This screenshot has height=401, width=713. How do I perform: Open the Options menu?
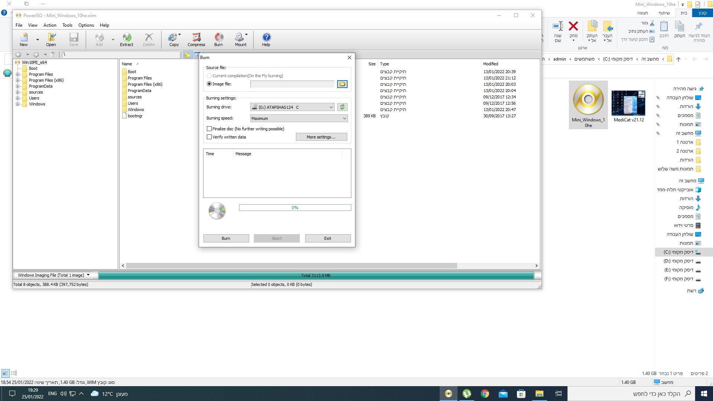pyautogui.click(x=86, y=25)
